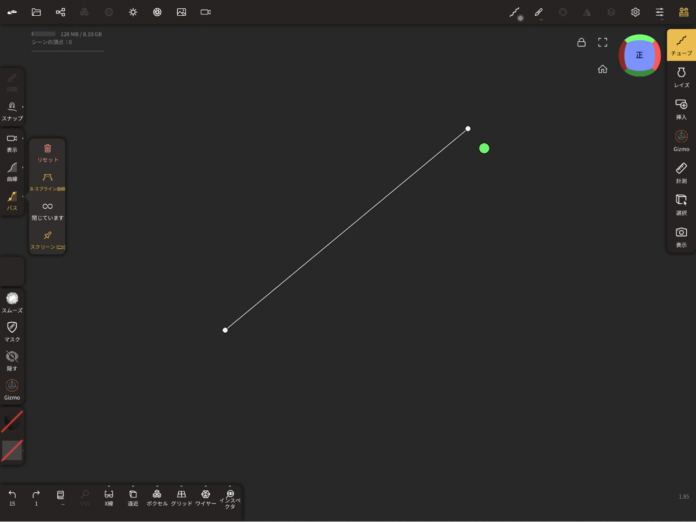
Task: Toggle the camera lock icon
Action: coord(581,43)
